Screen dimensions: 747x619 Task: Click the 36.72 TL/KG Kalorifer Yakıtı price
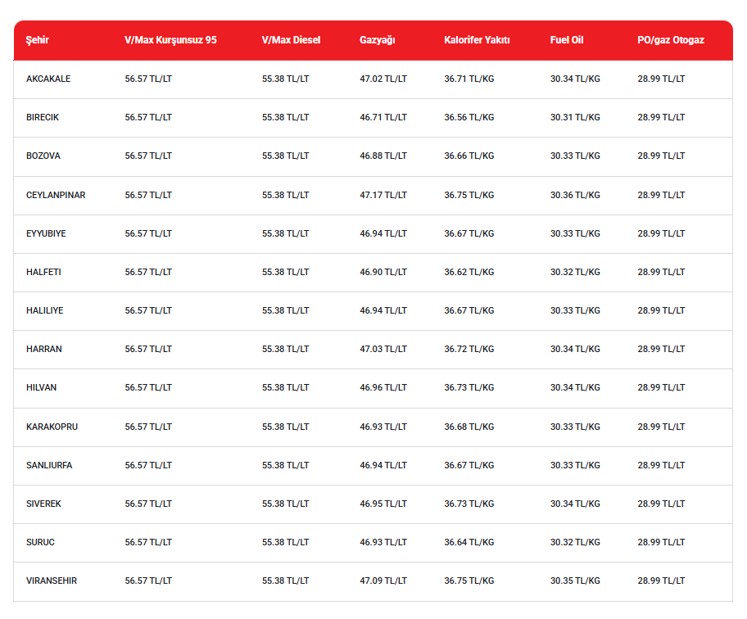469,349
